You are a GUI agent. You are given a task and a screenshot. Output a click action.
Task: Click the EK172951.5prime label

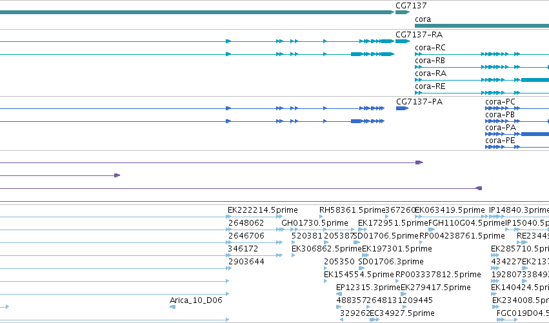coord(393,223)
